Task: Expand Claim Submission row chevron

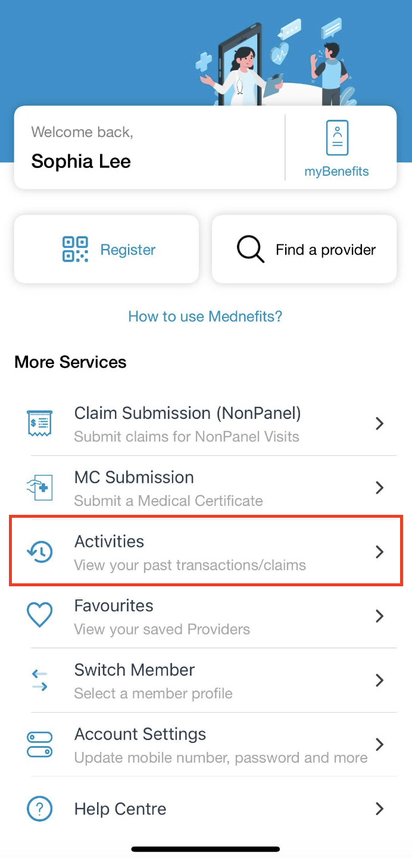Action: tap(379, 424)
